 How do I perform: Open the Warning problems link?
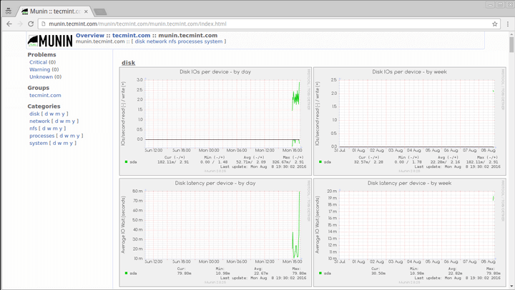[x=39, y=69]
